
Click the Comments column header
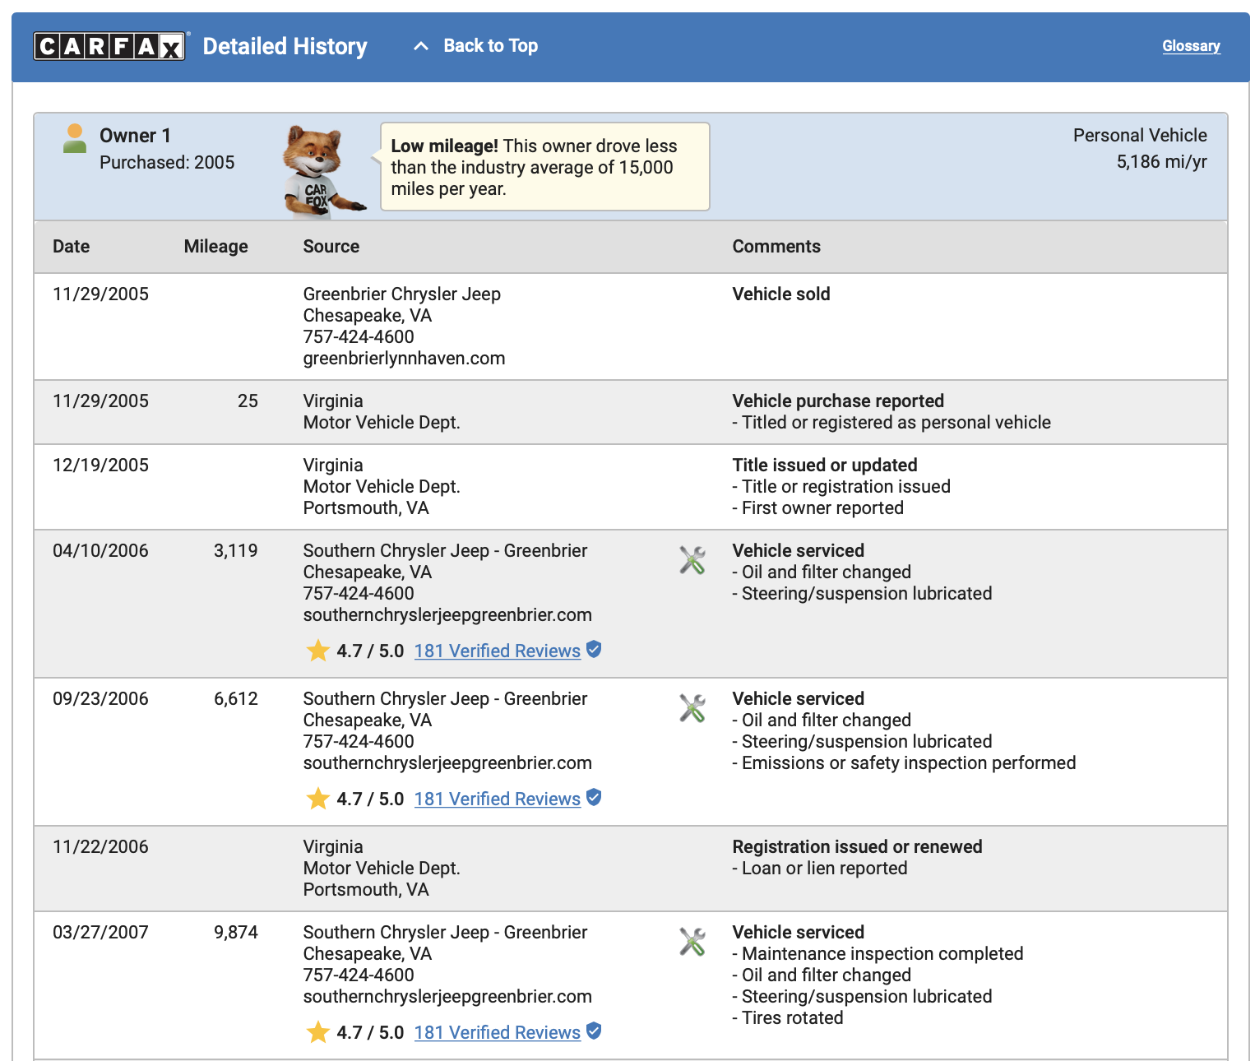pyautogui.click(x=776, y=247)
